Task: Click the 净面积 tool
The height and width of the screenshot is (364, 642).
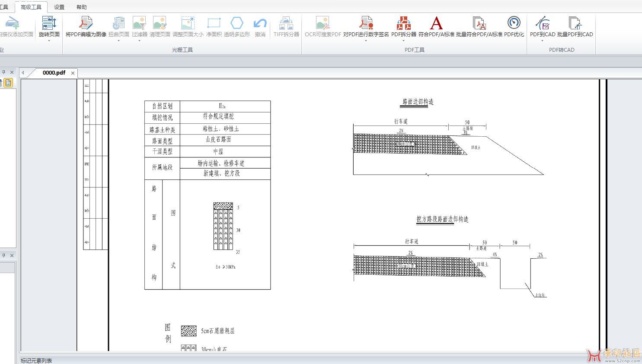Action: 214,26
